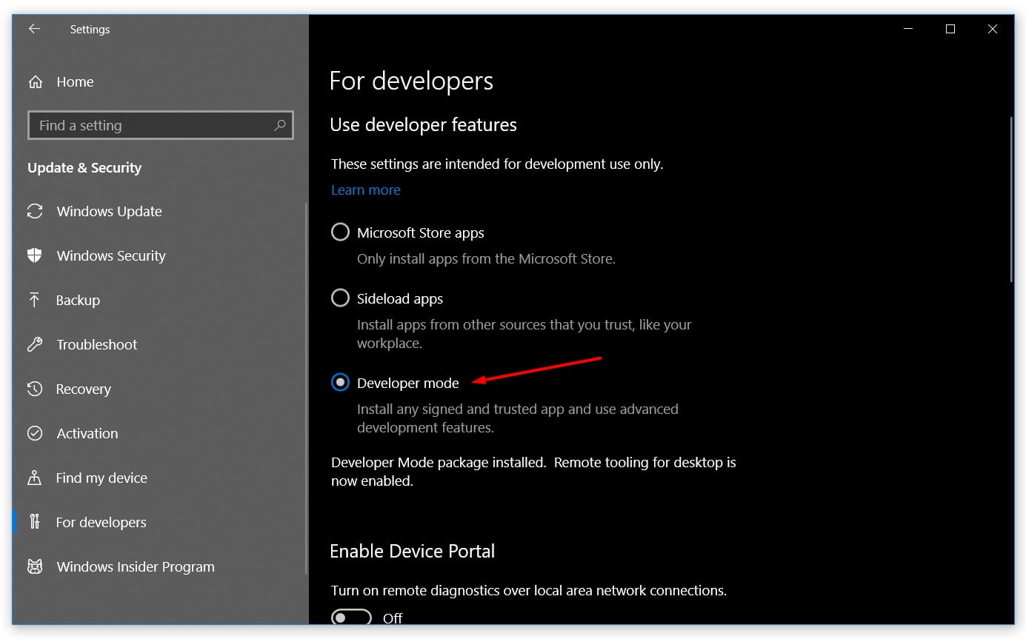Click the Windows Security shield icon

coord(35,255)
